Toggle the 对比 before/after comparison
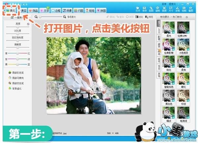 [139, 17]
